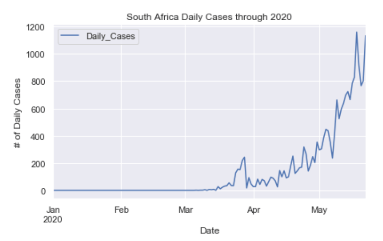Click the '400' y-axis tick label

coord(39,137)
